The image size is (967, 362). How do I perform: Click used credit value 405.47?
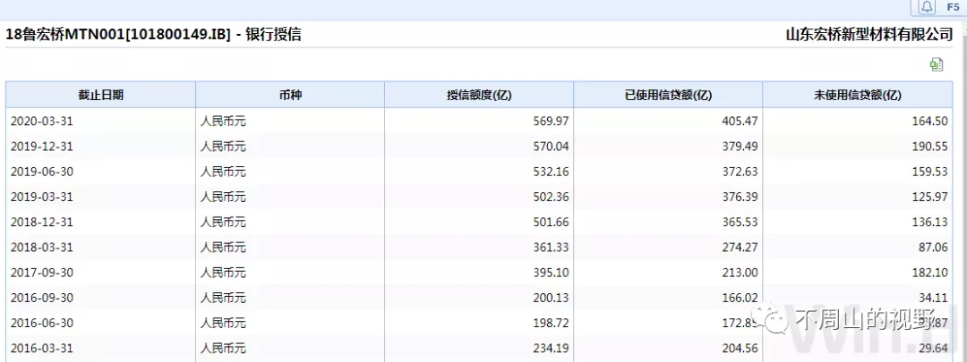[740, 122]
